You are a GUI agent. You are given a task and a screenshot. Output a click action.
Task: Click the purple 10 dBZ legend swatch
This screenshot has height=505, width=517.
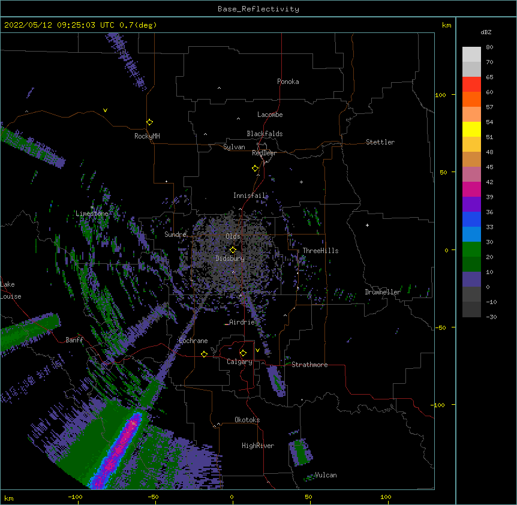[x=471, y=279]
